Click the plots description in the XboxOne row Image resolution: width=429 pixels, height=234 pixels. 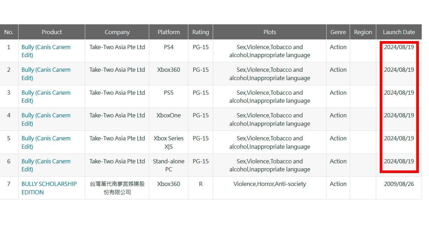(270, 119)
